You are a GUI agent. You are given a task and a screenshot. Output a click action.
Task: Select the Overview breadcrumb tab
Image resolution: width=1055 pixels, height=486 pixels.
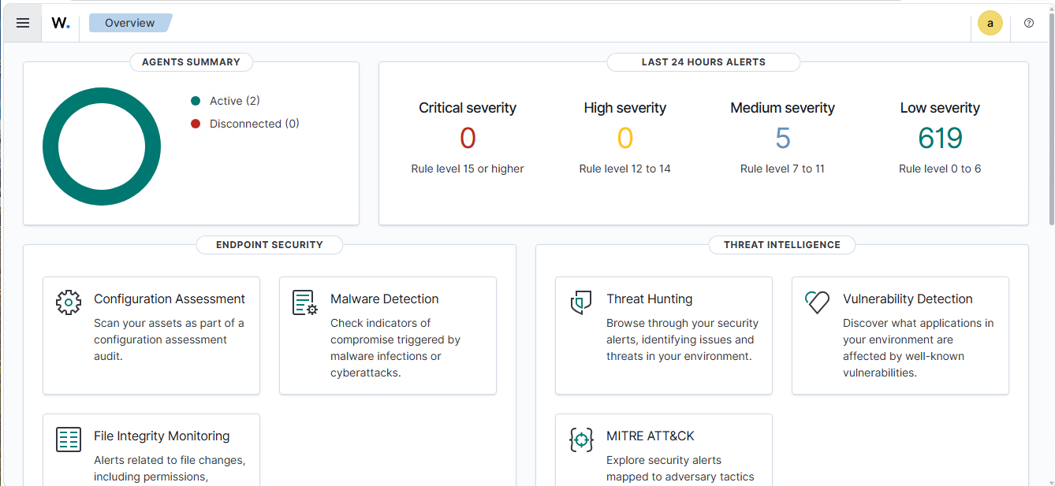click(x=130, y=23)
